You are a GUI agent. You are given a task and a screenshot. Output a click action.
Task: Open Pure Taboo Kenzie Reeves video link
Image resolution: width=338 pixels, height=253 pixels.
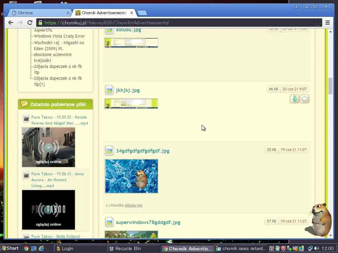pyautogui.click(x=59, y=120)
